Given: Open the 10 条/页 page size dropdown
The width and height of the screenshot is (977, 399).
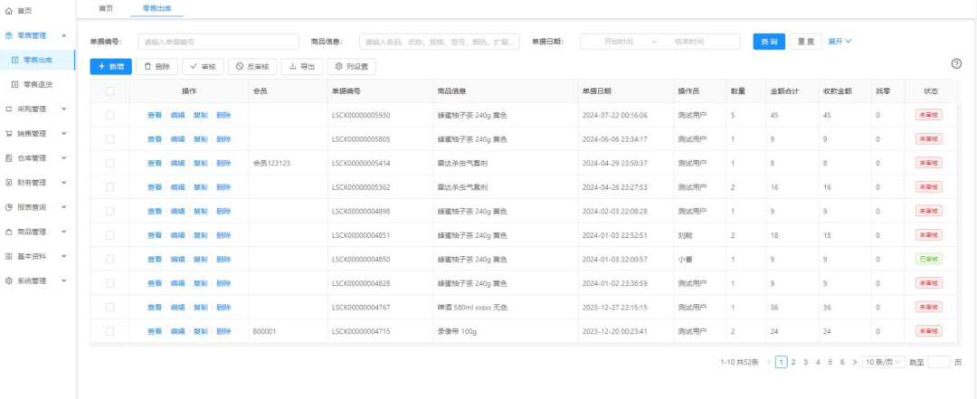Looking at the screenshot, I should point(882,362).
